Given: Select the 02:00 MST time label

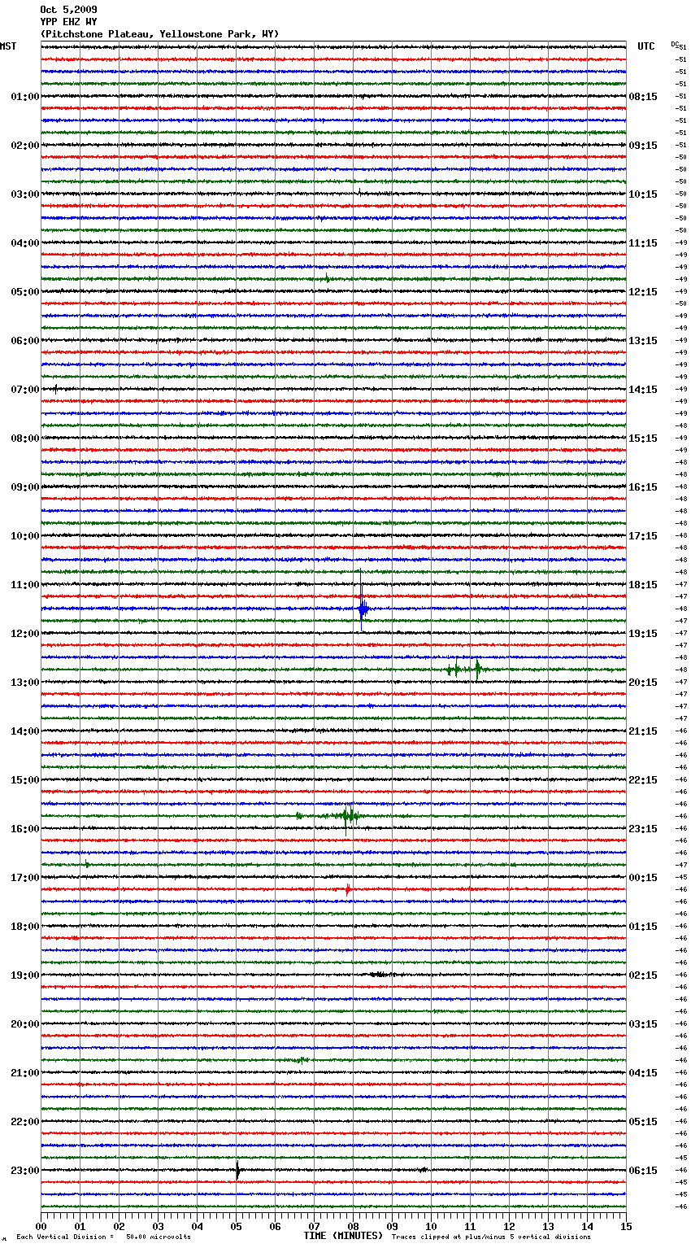Looking at the screenshot, I should click(24, 146).
